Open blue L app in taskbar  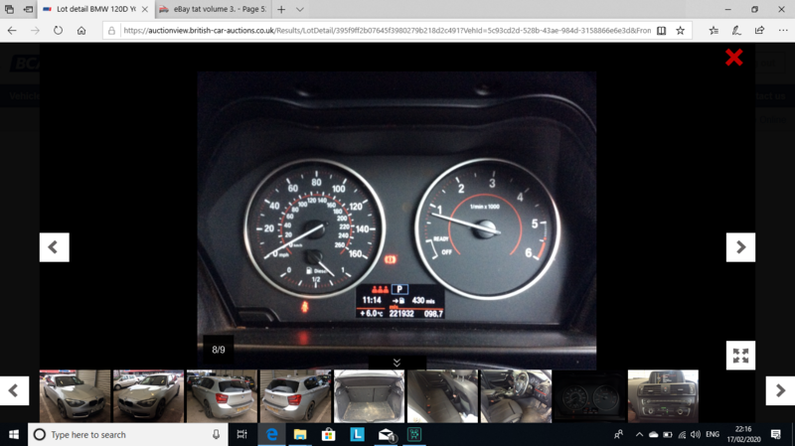pos(357,434)
